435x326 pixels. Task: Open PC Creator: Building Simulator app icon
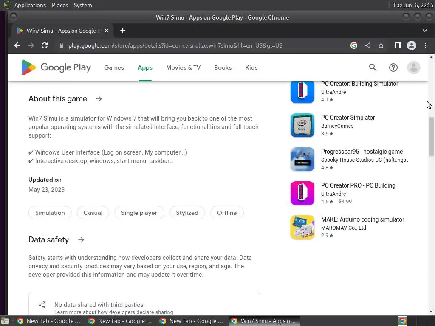pyautogui.click(x=302, y=92)
